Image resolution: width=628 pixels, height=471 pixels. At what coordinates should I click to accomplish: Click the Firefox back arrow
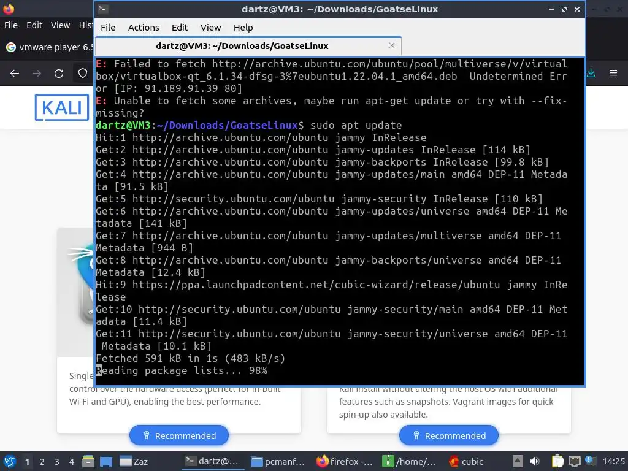coord(15,74)
